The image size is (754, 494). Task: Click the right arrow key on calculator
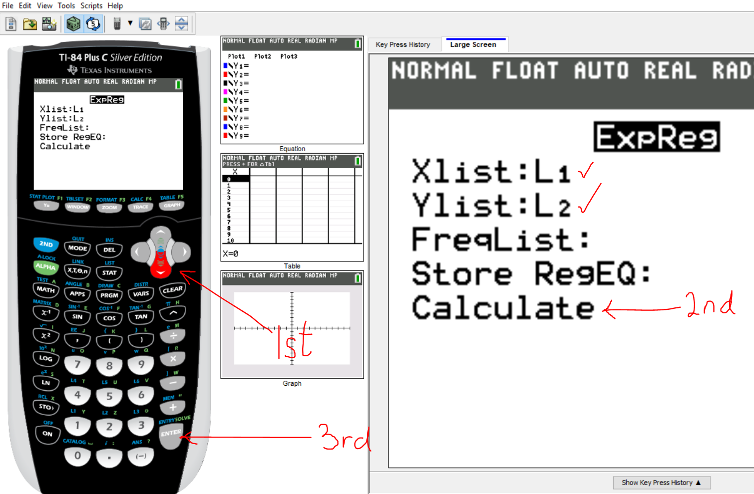[182, 252]
